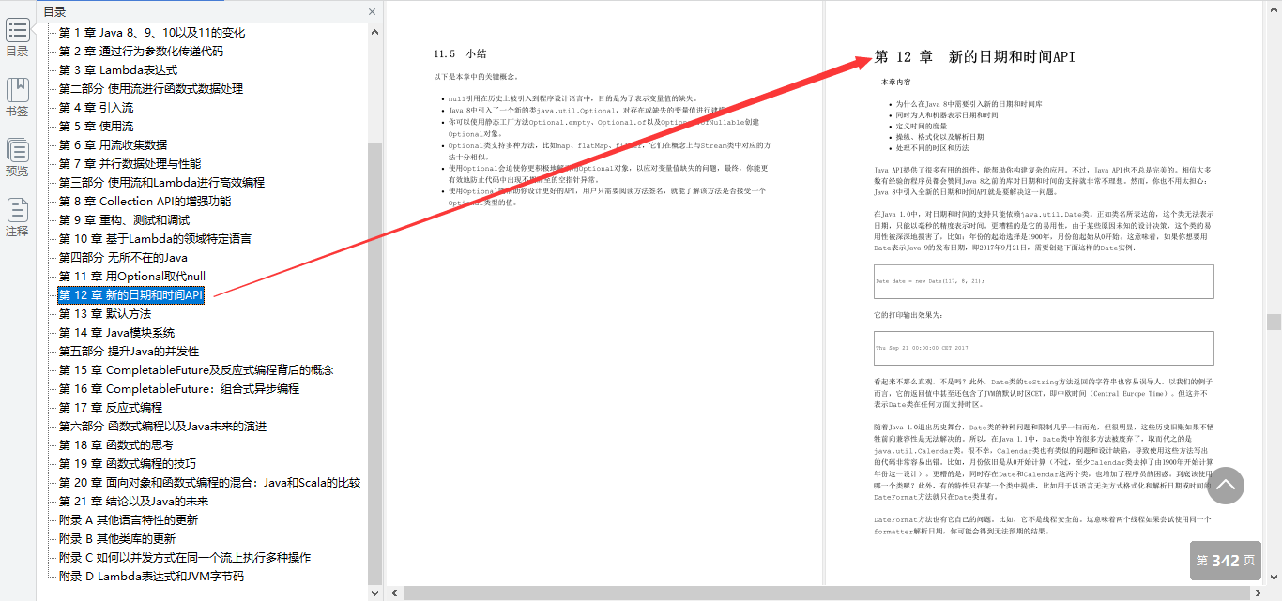Go to 第 19 章 函数式编程的技巧
Viewport: 1282px width, 601px height.
[x=128, y=463]
